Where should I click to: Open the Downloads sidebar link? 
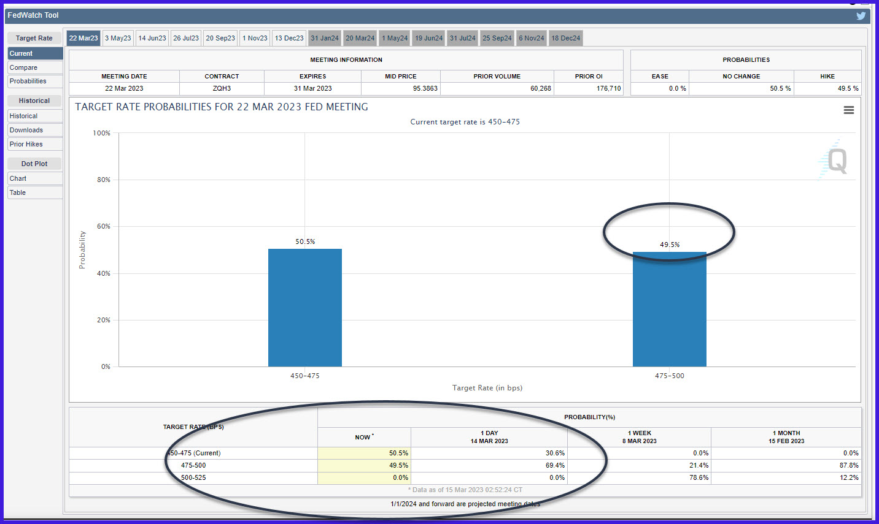(x=35, y=130)
